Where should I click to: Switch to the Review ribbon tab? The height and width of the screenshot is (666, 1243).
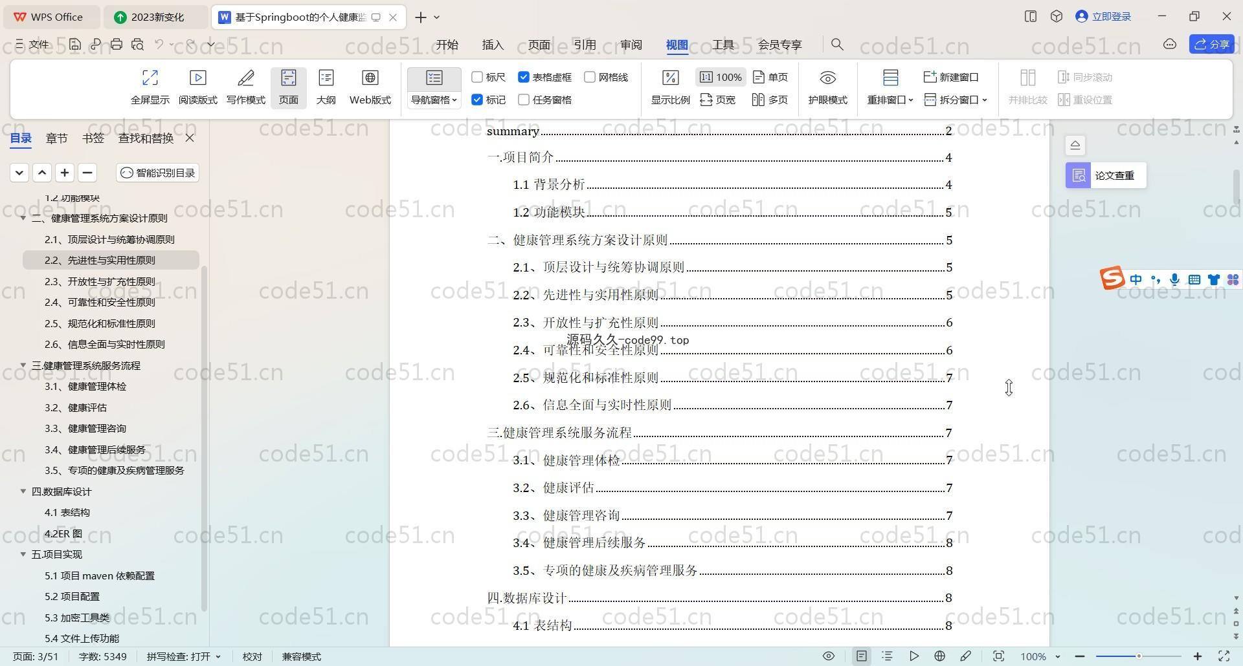[631, 44]
